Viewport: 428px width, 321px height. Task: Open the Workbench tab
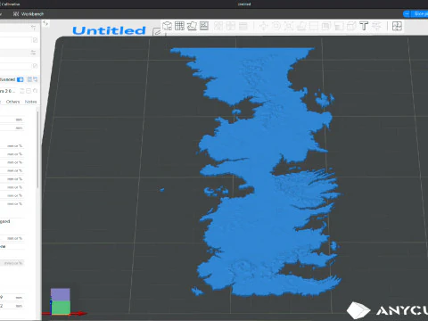pyautogui.click(x=29, y=14)
